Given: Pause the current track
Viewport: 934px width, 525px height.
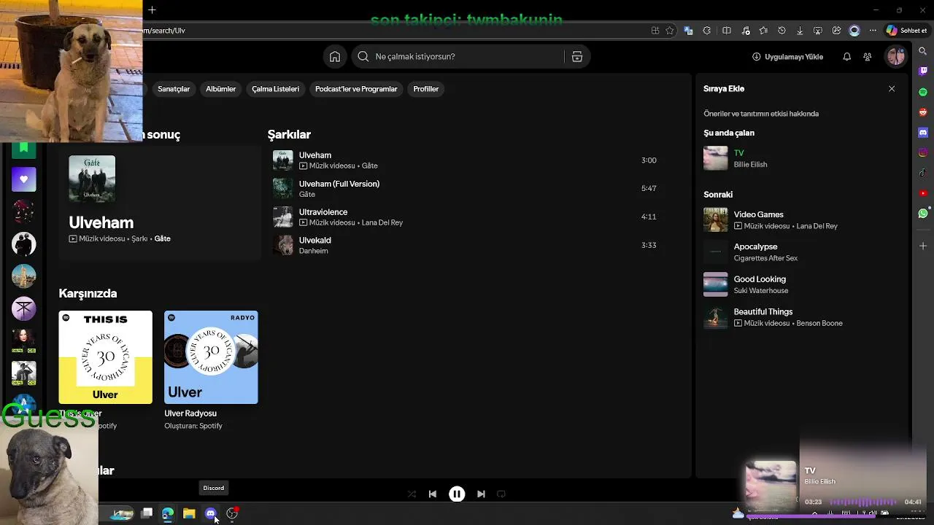Looking at the screenshot, I should tap(457, 494).
